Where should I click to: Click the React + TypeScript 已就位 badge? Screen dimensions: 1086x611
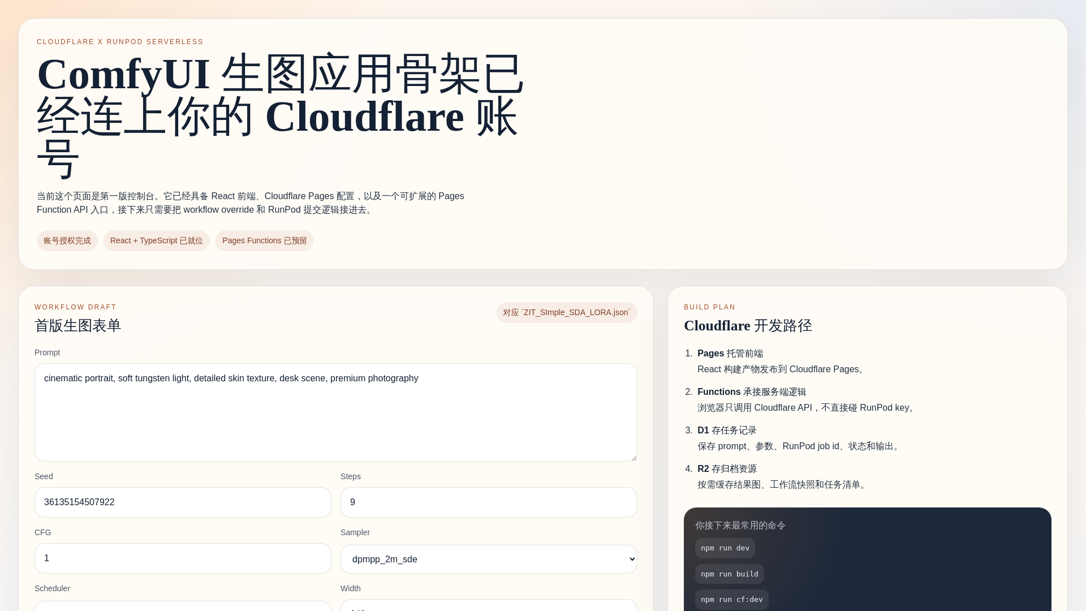157,240
